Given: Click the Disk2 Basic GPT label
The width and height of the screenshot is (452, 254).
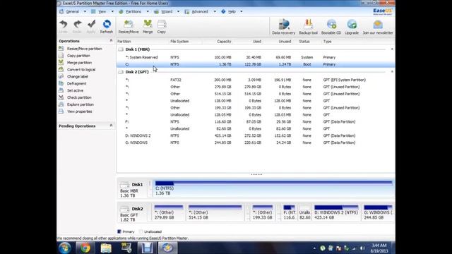Looking at the screenshot, I should click(133, 213).
